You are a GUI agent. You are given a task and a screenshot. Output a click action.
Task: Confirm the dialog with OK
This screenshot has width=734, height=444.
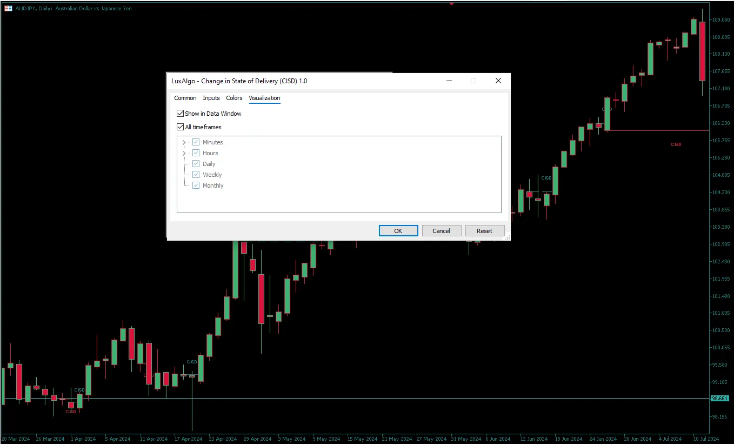[398, 231]
